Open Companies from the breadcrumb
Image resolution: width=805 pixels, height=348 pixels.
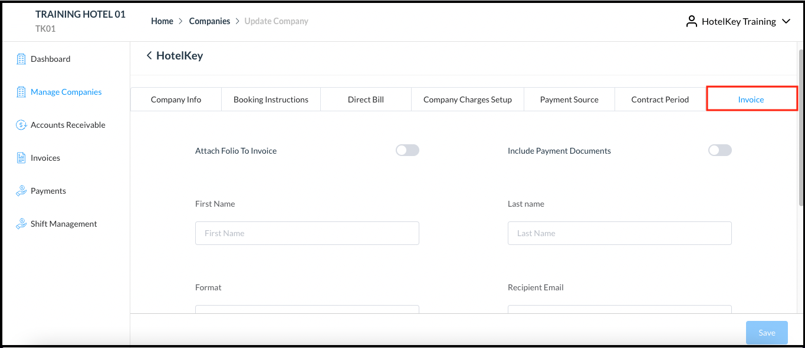tap(209, 21)
